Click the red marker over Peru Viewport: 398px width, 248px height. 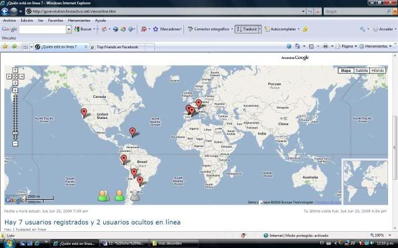[x=124, y=160]
